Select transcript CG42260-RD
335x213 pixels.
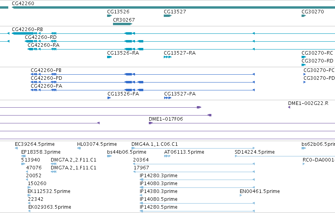pyautogui.click(x=180, y=41)
